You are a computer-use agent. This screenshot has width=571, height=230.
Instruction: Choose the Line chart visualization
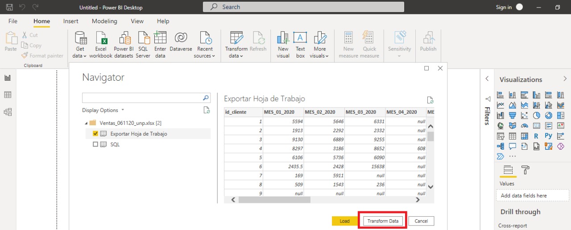click(501, 105)
